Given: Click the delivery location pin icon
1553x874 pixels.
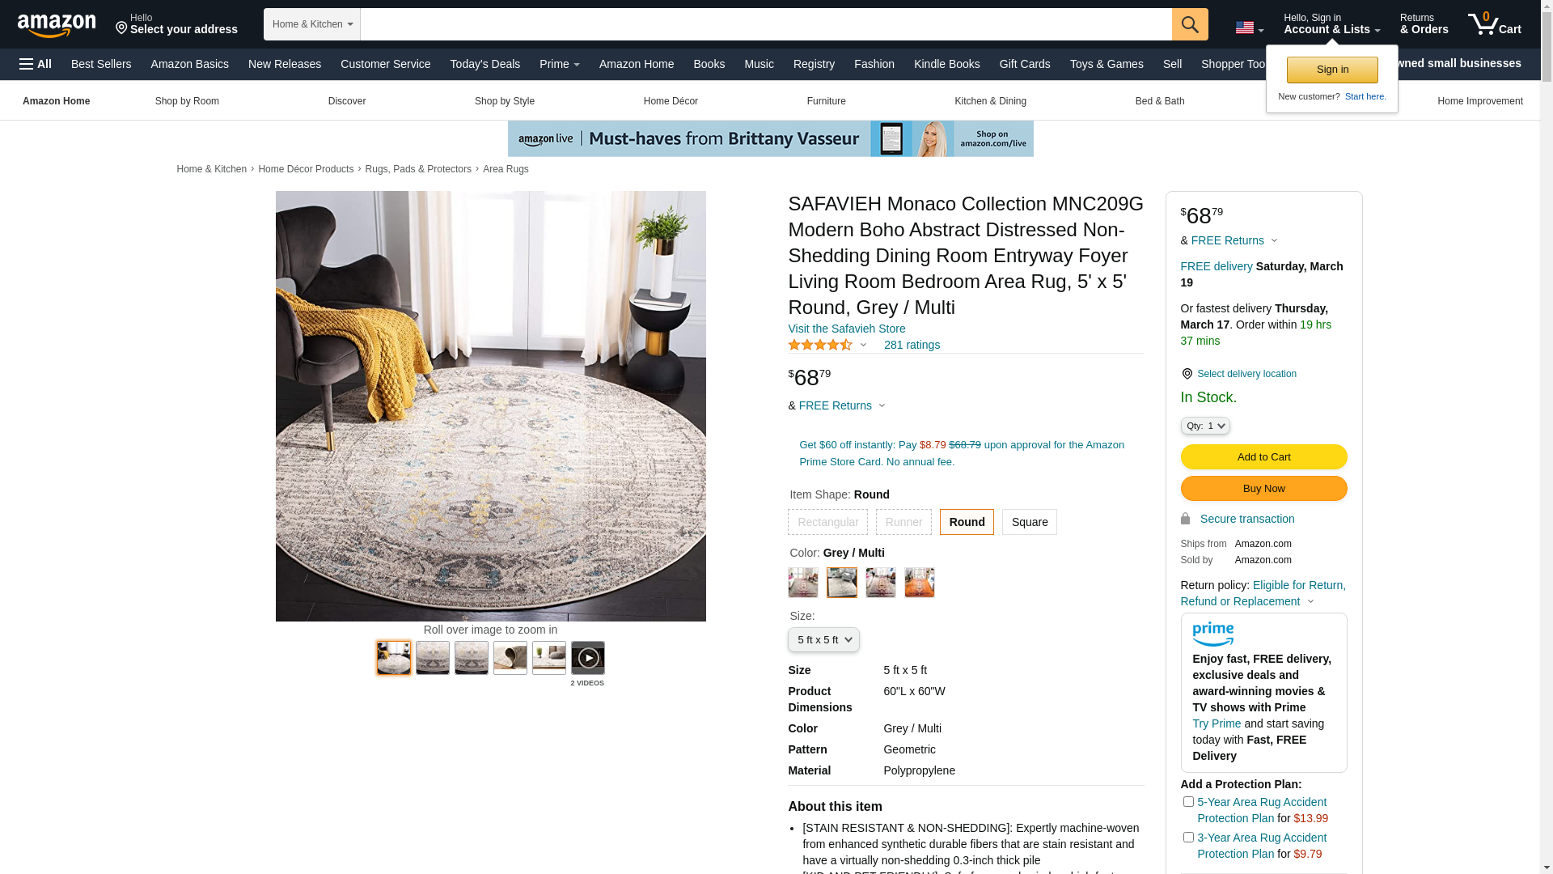Looking at the screenshot, I should (x=1187, y=374).
